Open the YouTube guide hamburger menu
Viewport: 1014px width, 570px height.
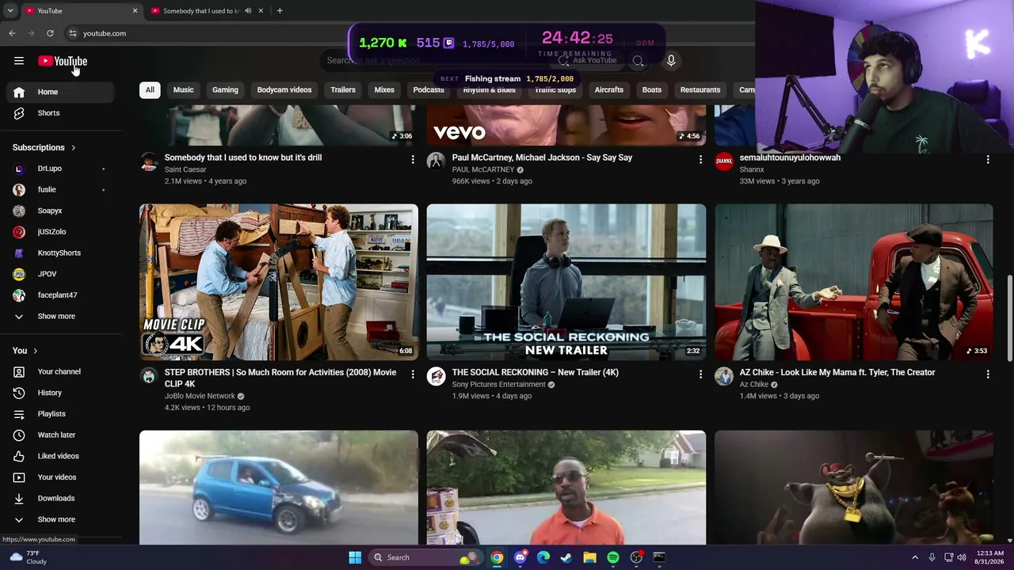(19, 61)
